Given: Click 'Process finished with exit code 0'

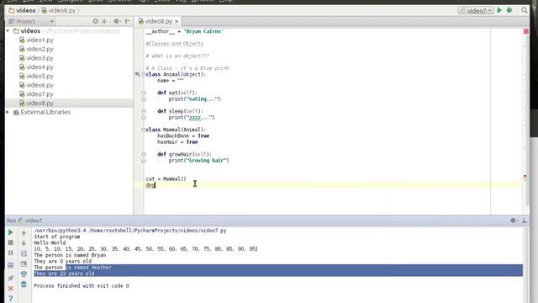Looking at the screenshot, I should [82, 286].
